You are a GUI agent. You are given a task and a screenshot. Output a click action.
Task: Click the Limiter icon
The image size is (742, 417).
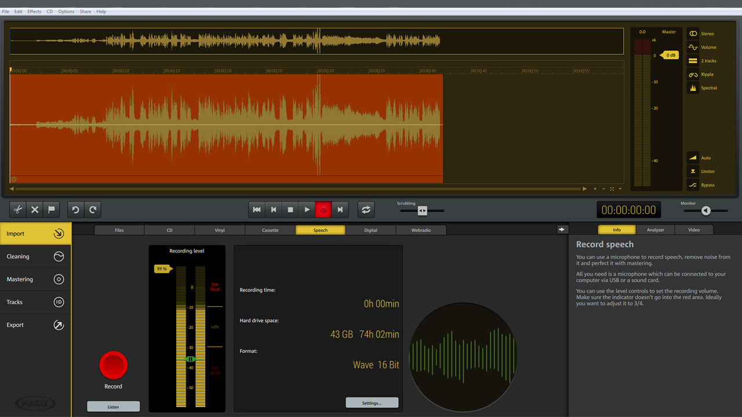692,171
